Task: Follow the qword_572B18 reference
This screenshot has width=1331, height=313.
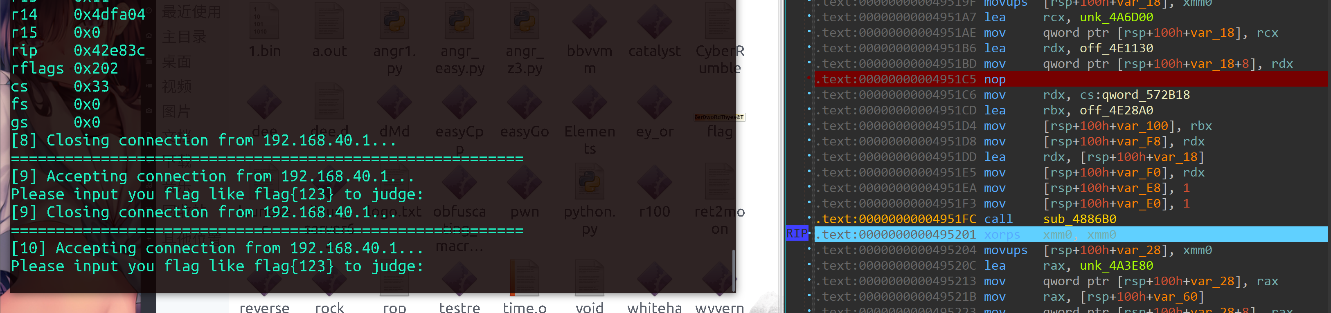Action: click(x=1146, y=95)
